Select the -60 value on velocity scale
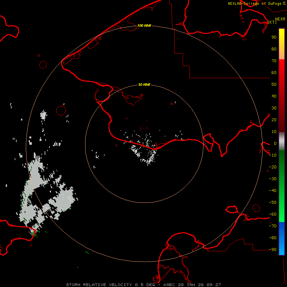Viewport: 287px width, 287px height. point(273,214)
